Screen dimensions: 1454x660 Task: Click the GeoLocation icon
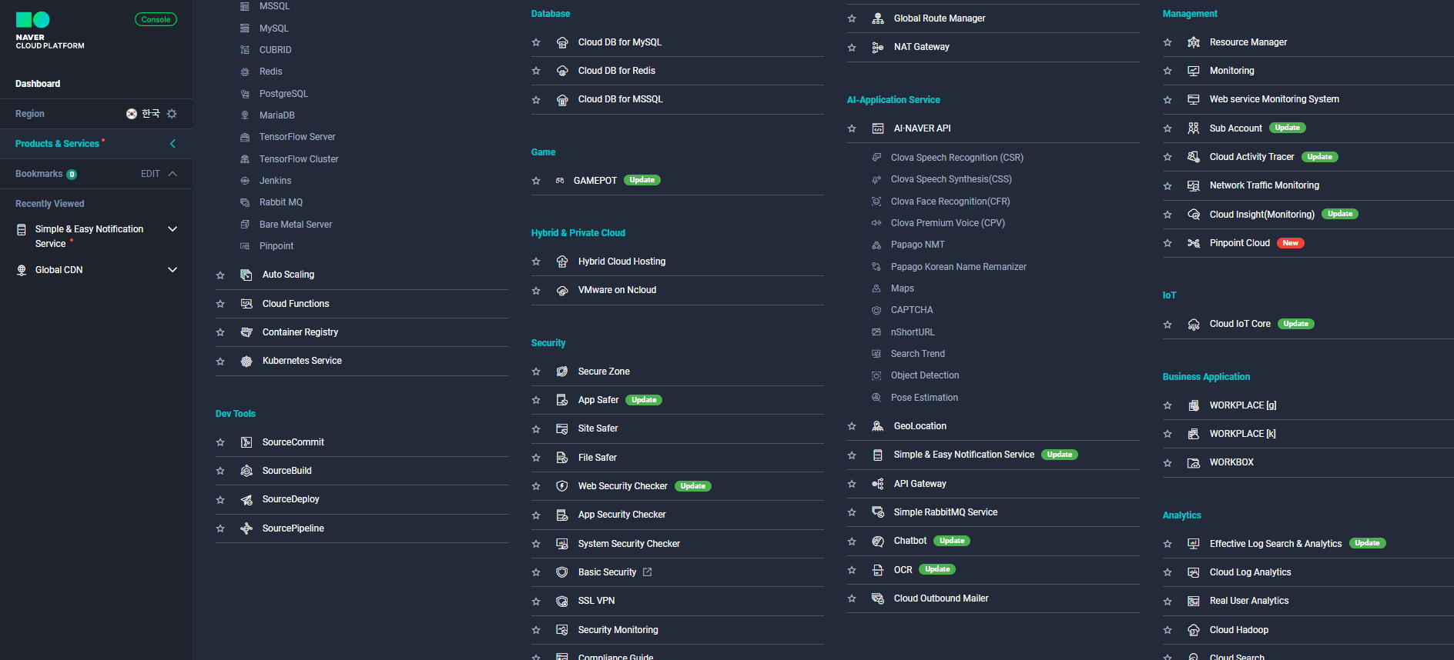(x=878, y=426)
